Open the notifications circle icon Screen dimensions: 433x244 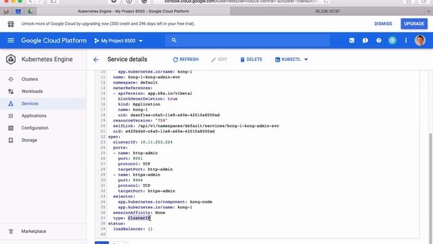(x=392, y=41)
